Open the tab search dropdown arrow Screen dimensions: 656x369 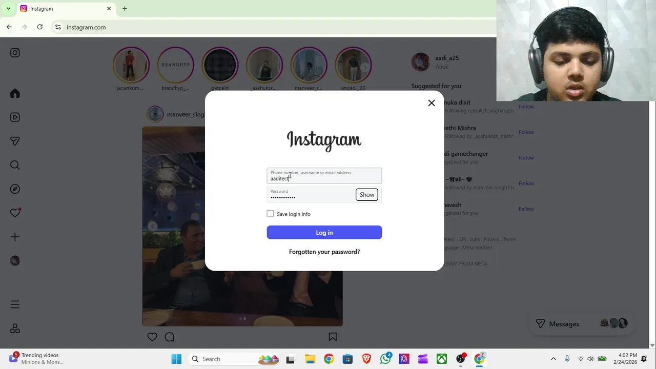8,9
